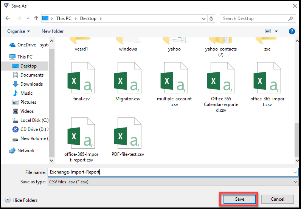Viewport: 301px width, 209px height.
Task: Select the final.csv file icon
Action: click(x=81, y=78)
